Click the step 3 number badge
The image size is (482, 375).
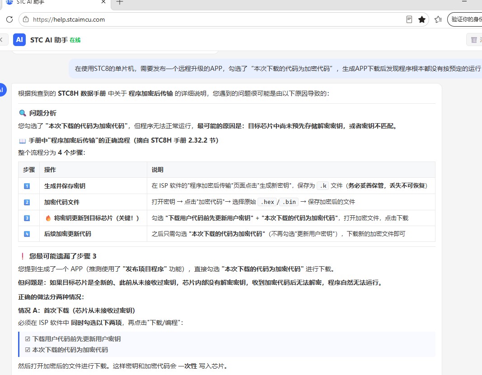coord(27,218)
